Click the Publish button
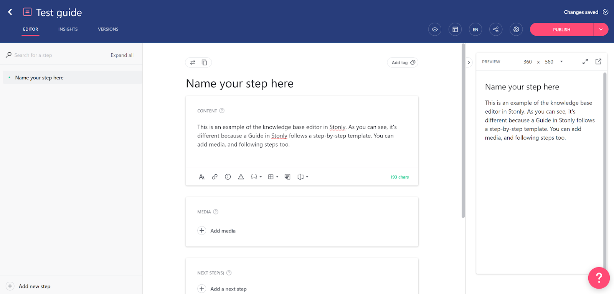This screenshot has width=614, height=294. pos(561,30)
